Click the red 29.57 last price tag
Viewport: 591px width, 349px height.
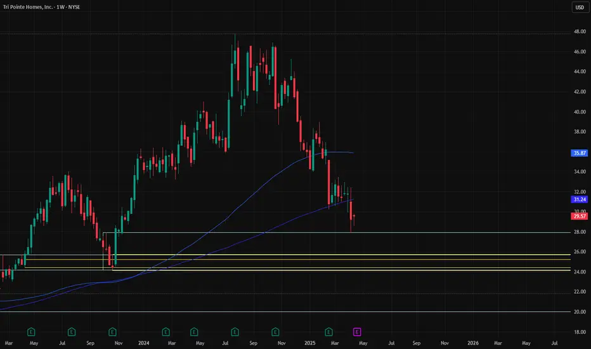[580, 216]
